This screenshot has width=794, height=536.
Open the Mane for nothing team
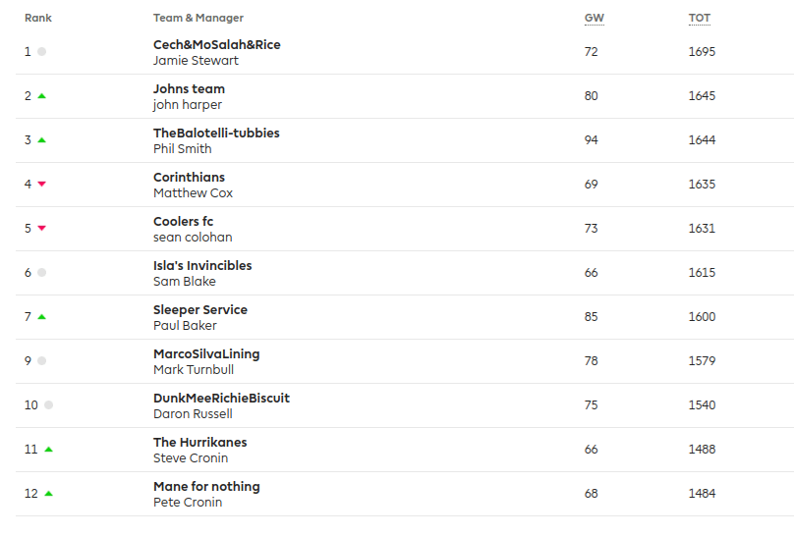(x=206, y=487)
